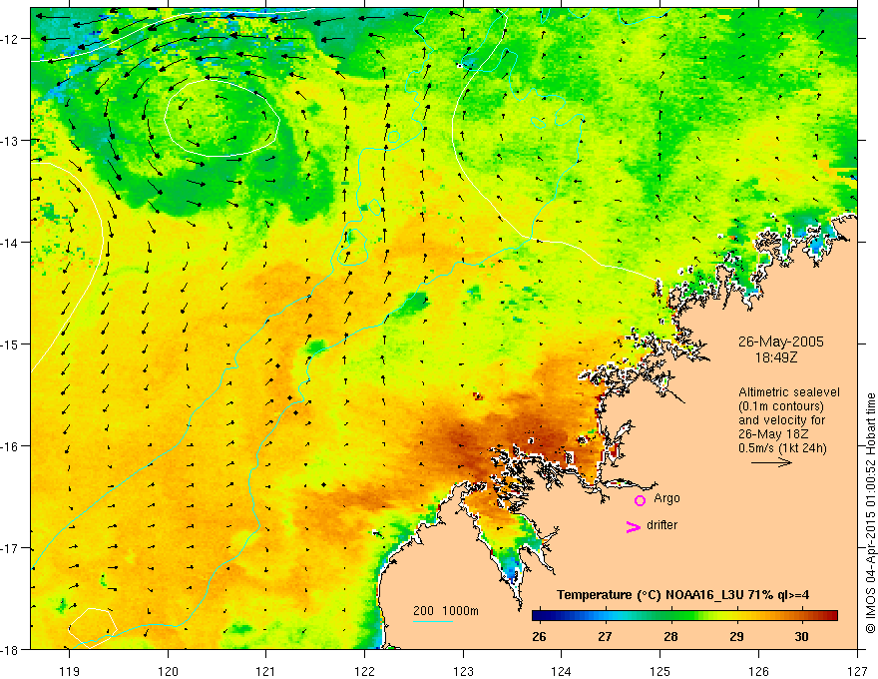Click the dark blue coldest end of colorbar
This screenshot has height=679, width=878.
click(x=541, y=616)
